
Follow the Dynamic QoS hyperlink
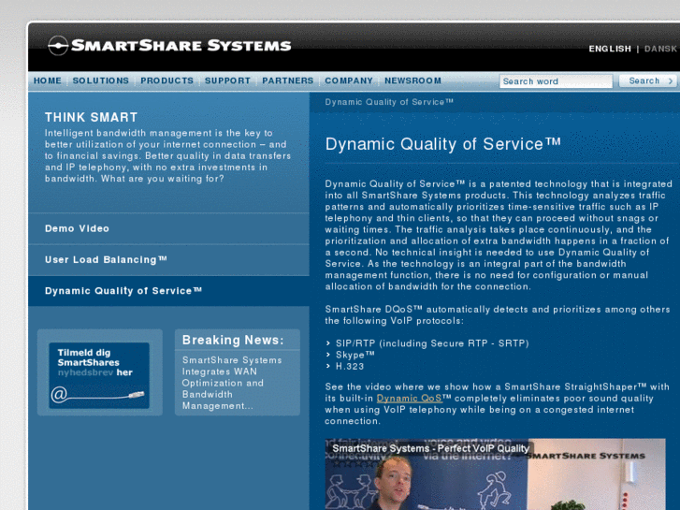click(410, 399)
